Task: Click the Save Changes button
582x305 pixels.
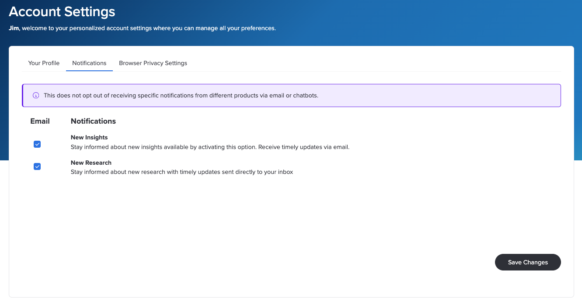Action: [x=528, y=262]
